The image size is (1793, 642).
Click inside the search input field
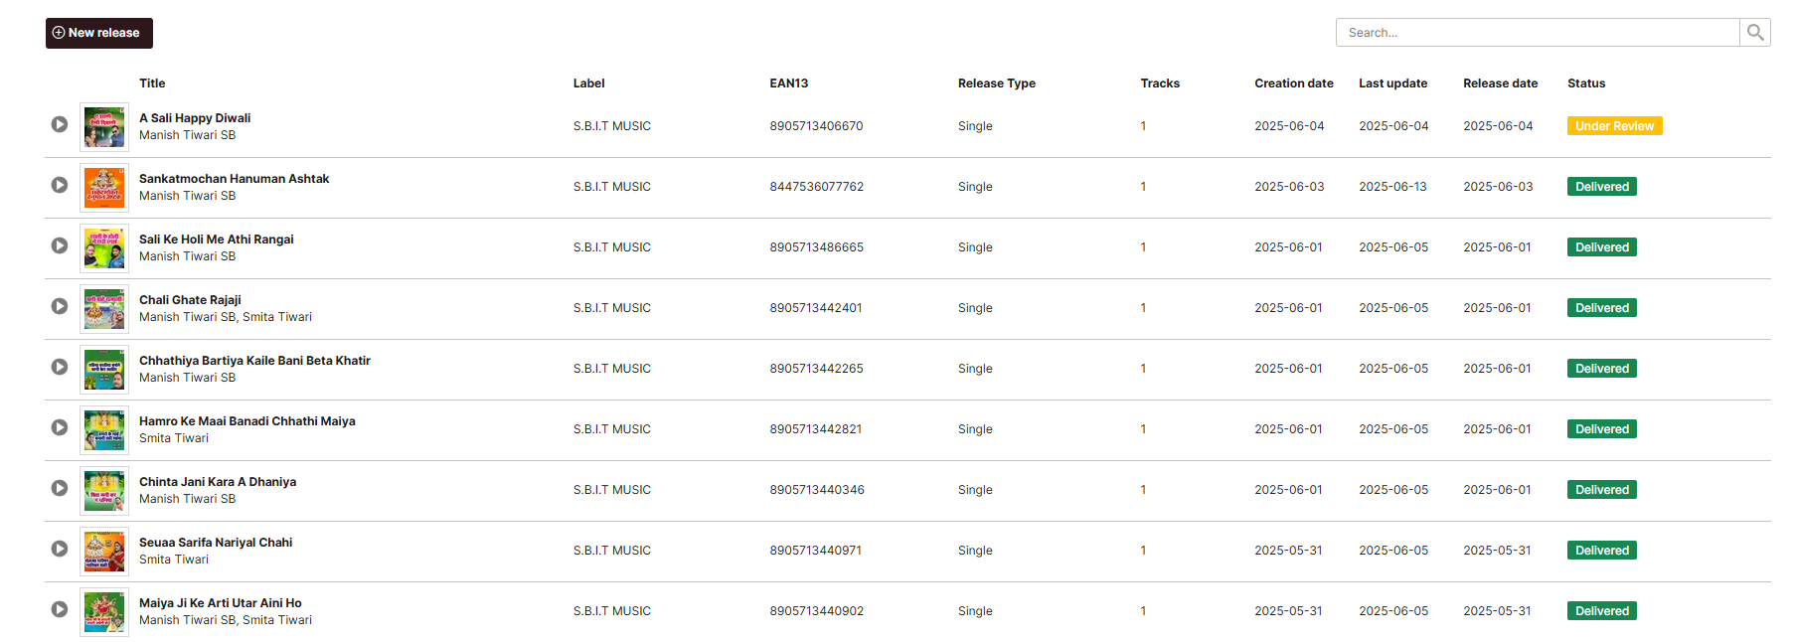point(1537,32)
